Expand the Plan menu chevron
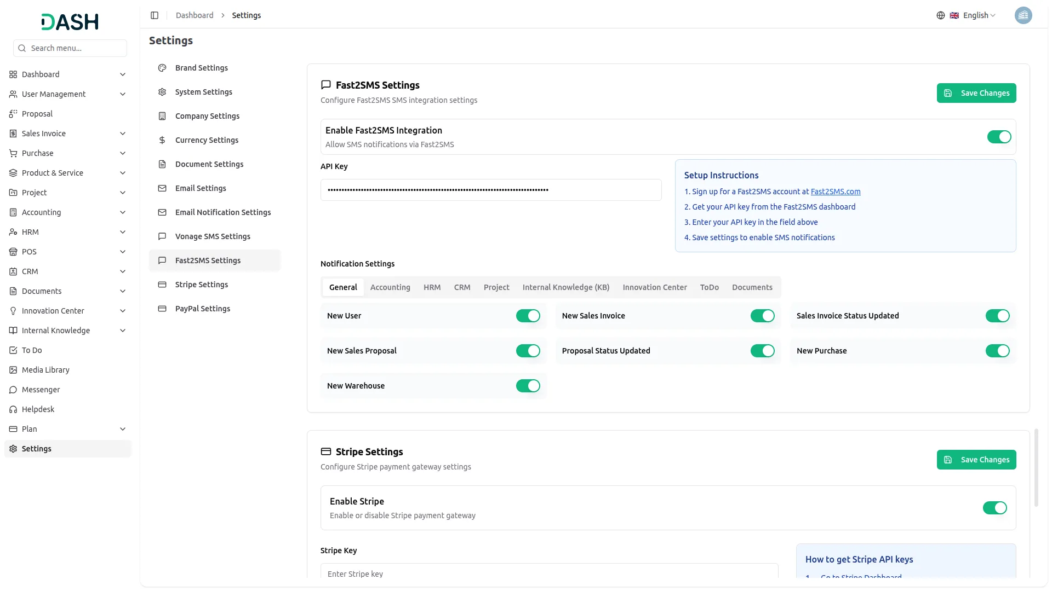The image size is (1052, 591). [x=123, y=429]
